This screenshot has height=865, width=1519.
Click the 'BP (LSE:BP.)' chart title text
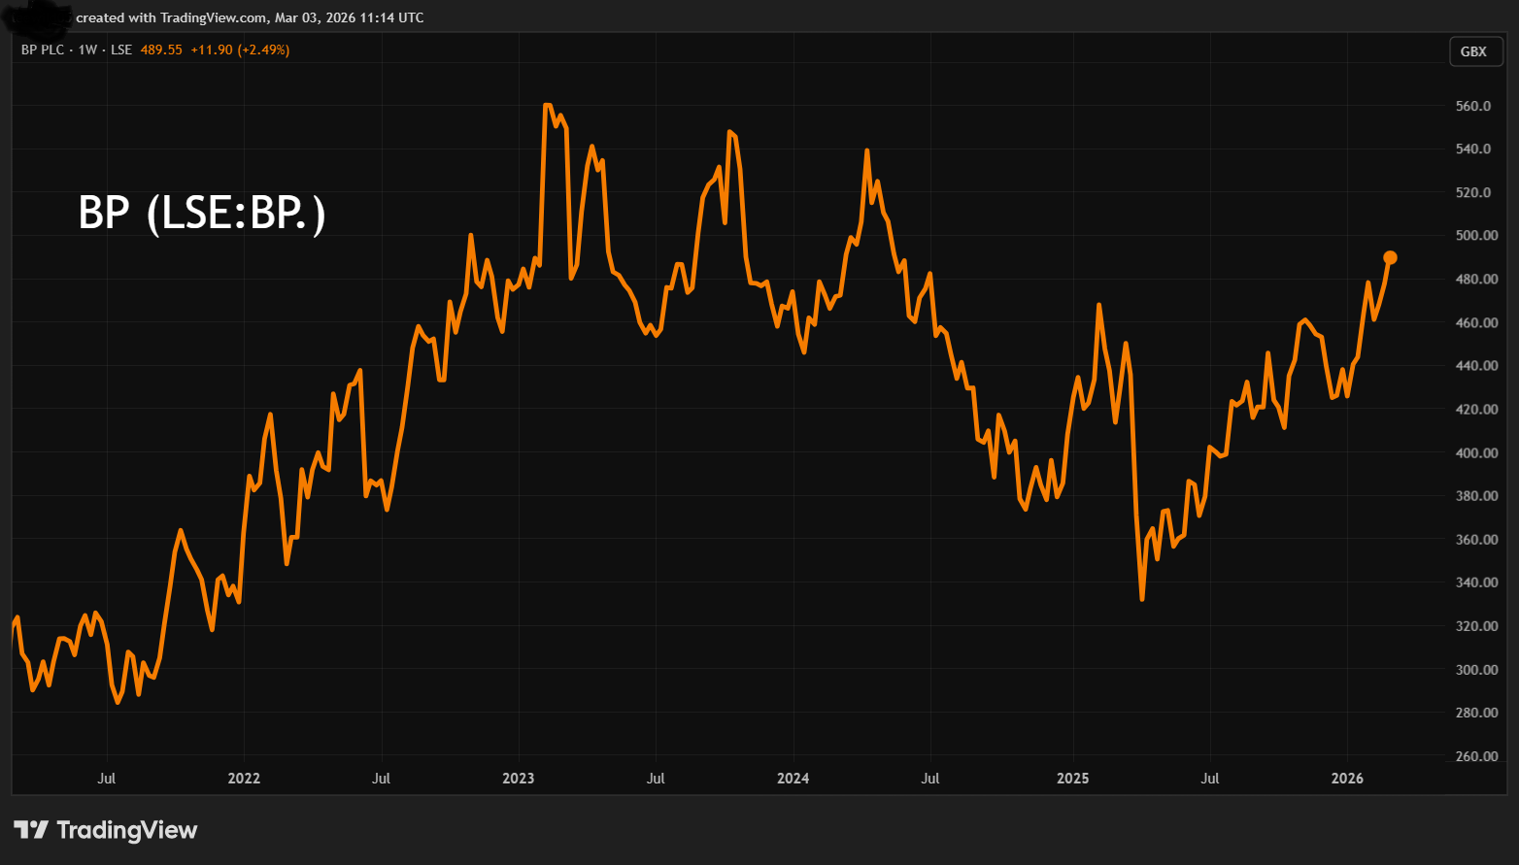[x=202, y=213]
